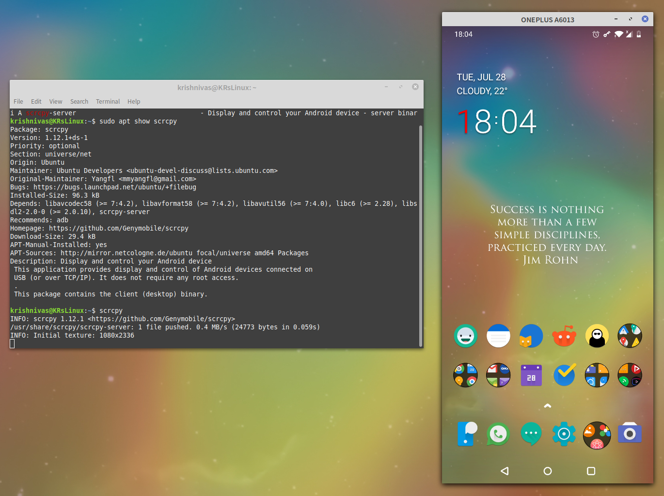This screenshot has width=664, height=496.
Task: Open the folder with house icon
Action: tap(597, 375)
